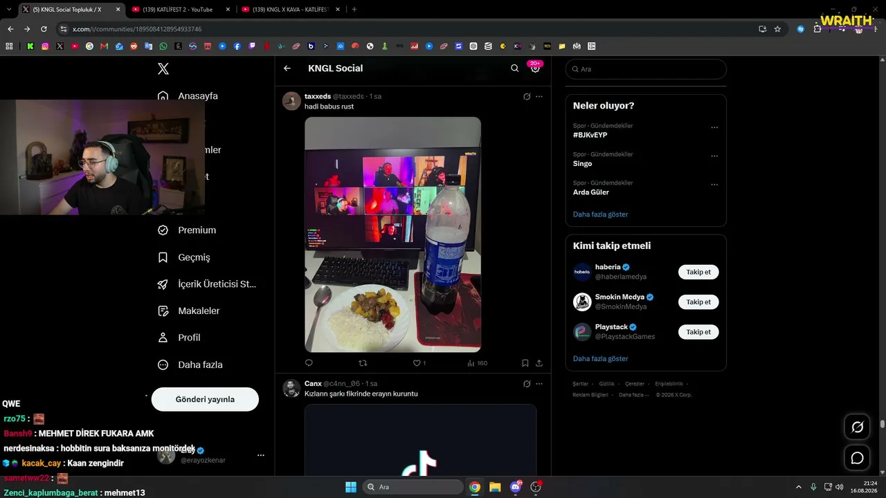Reply to the taxxeds post
886x498 pixels.
[309, 363]
